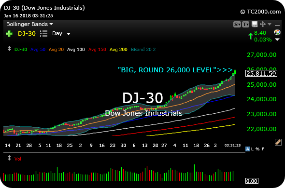Click the 8.40 net change value
This screenshot has height=188, width=285.
(x=260, y=33)
